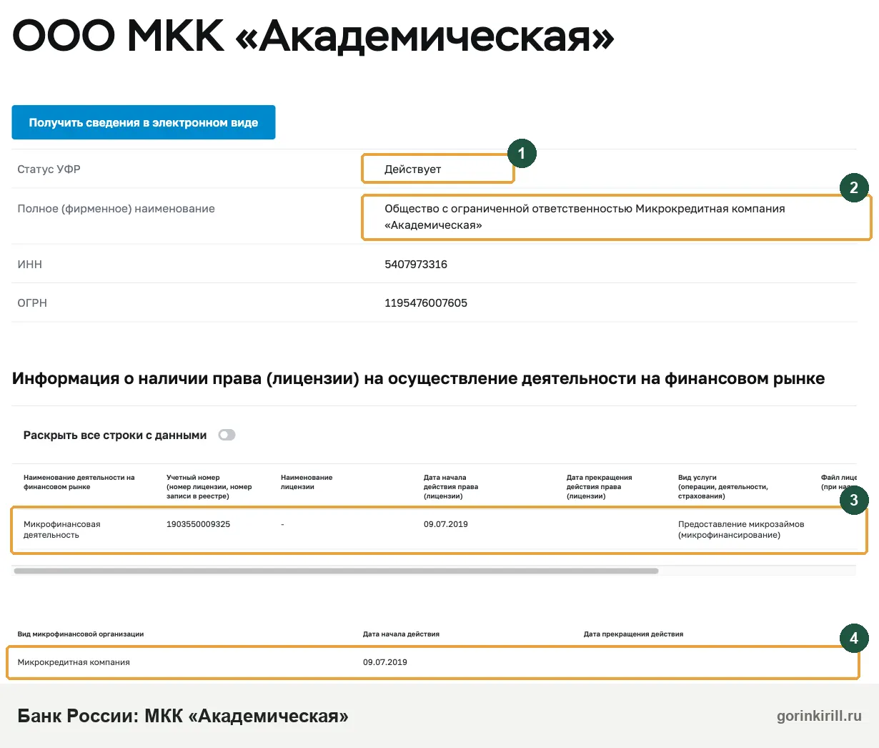Click the registry number 1903550009325

[199, 524]
